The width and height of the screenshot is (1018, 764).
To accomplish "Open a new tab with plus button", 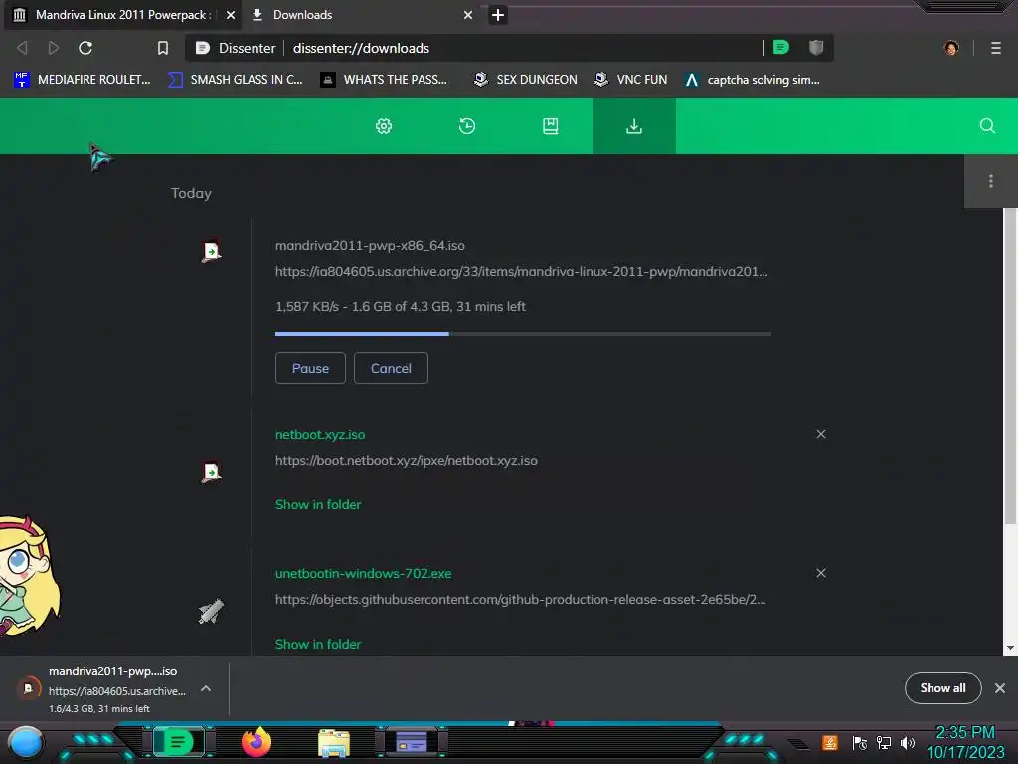I will click(498, 15).
